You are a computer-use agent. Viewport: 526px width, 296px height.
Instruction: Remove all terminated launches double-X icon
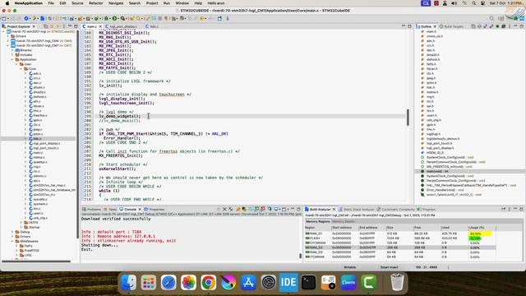(230, 209)
